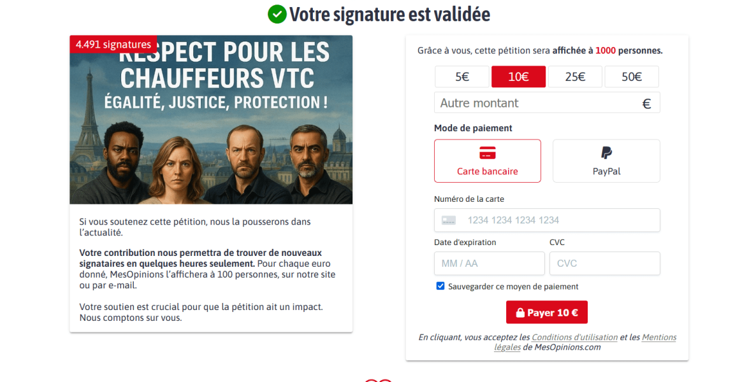
Task: Click the red credit card icon
Action: (488, 153)
